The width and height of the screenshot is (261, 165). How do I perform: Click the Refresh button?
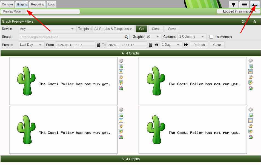click(199, 45)
